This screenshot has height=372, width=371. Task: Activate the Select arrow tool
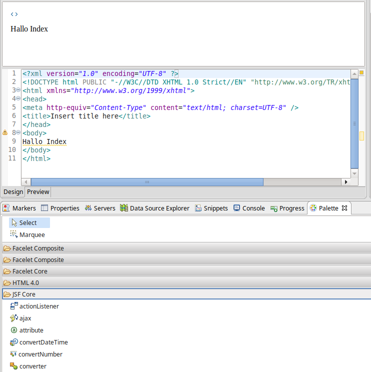pyautogui.click(x=28, y=222)
